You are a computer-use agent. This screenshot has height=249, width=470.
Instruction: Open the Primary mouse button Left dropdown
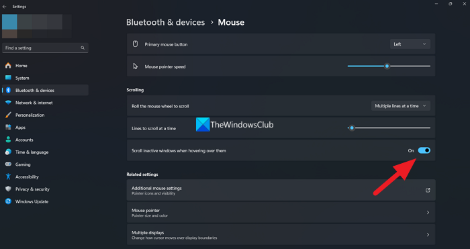(410, 44)
